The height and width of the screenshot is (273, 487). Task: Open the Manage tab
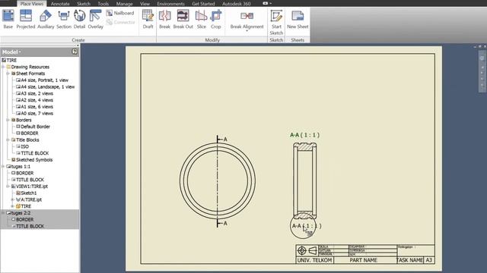[x=124, y=4]
